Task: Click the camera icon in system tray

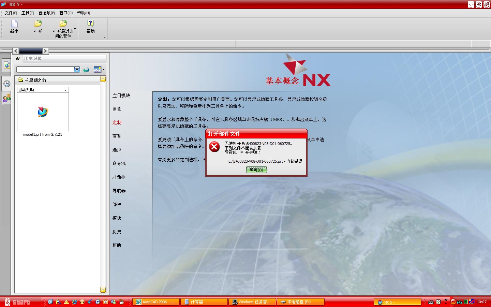Action: click(460, 302)
